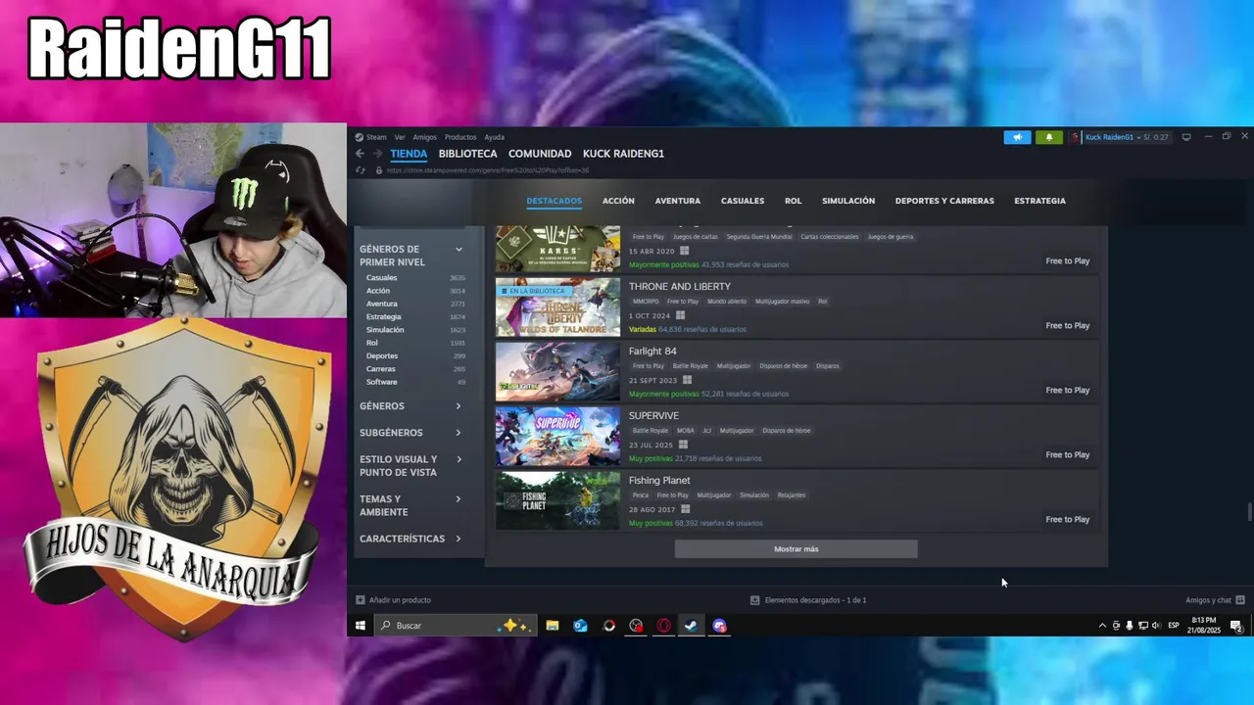Open the downloads icon in the bottom bar
Screen dimensions: 1254x705
(754, 600)
